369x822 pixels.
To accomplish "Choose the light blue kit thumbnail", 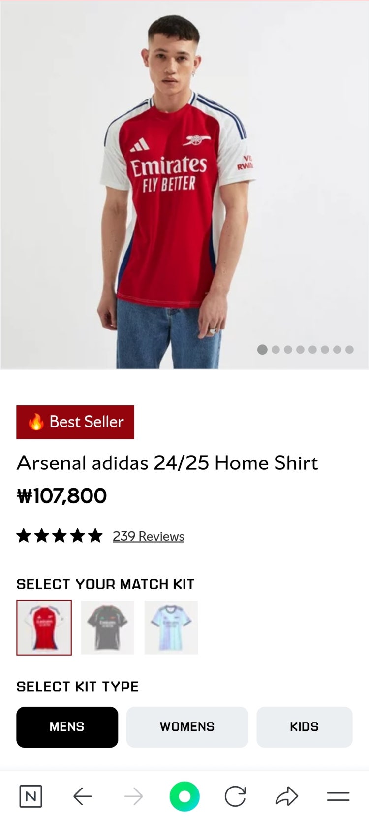I will click(x=171, y=627).
